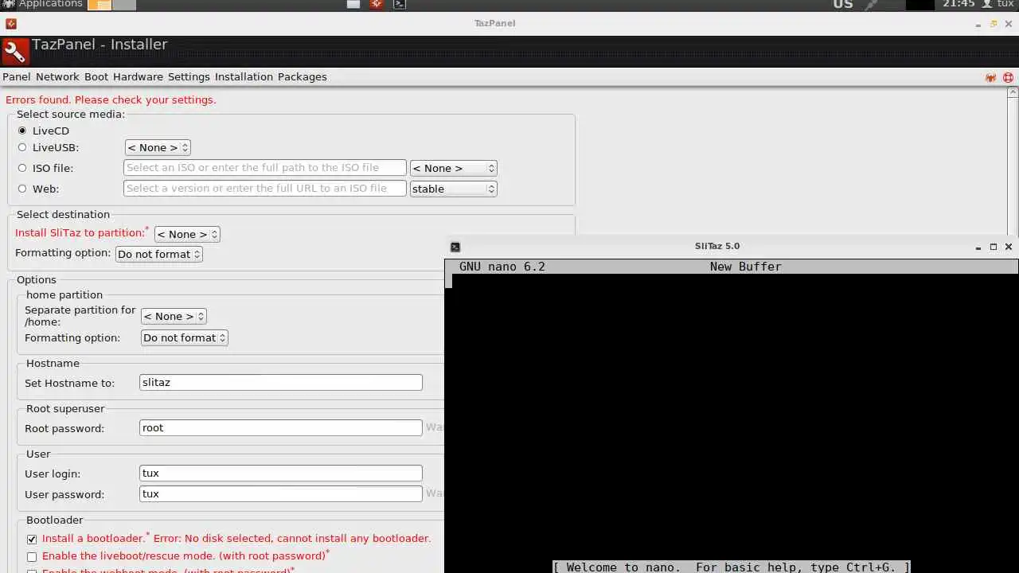Click the spider icon in TazPanel menu bar
Image resolution: width=1019 pixels, height=573 pixels.
(x=991, y=77)
